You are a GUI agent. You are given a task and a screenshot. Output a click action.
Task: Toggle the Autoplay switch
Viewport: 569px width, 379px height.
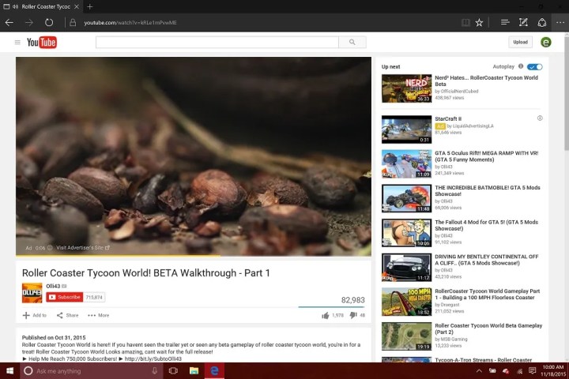coord(534,67)
